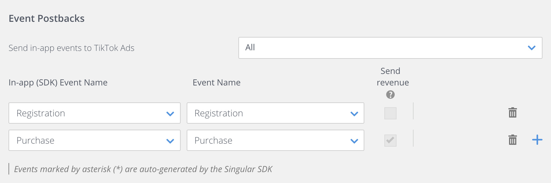Image resolution: width=551 pixels, height=183 pixels.
Task: Click the chevron on the Registration SDK event dropdown
Action: coord(170,114)
